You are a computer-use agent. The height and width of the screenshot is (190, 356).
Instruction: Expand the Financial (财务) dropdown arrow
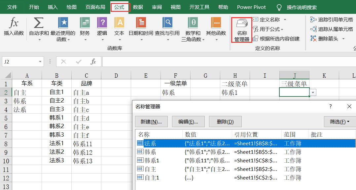coord(86,40)
